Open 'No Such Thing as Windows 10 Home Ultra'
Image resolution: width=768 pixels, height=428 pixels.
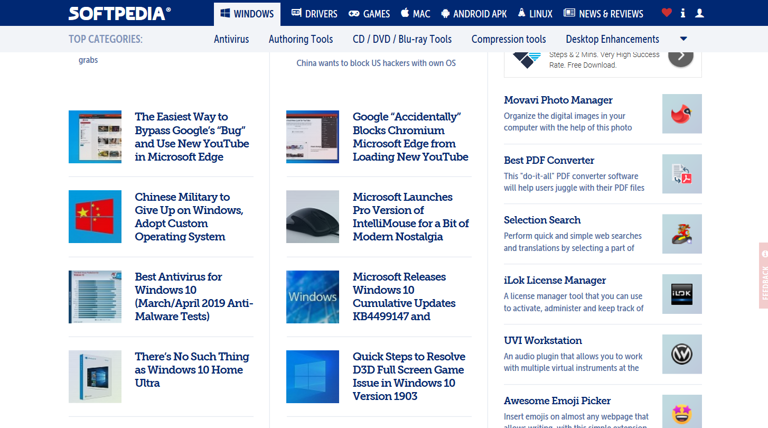coord(192,370)
